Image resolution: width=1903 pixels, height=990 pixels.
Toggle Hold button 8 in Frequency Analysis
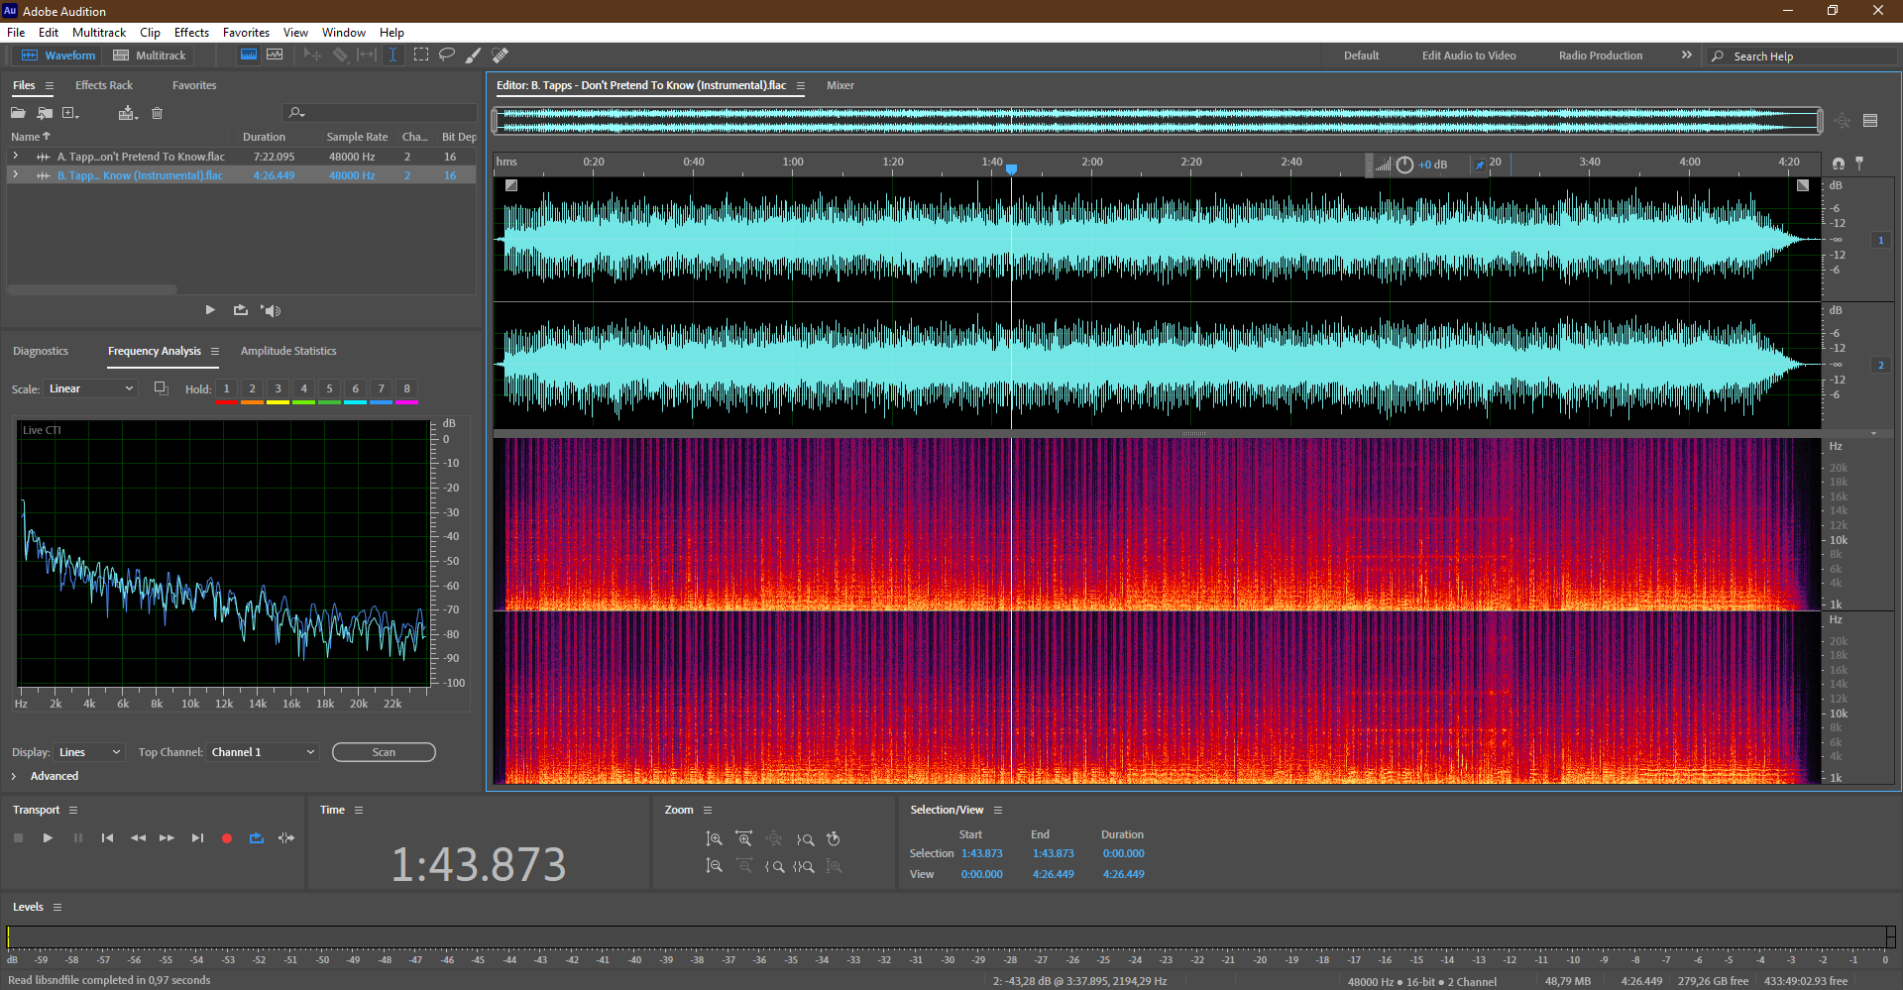pyautogui.click(x=406, y=389)
